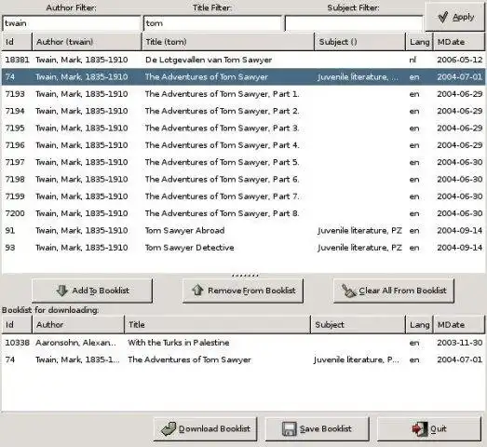This screenshot has width=487, height=447.
Task: Click booklist Author column header
Action: [78, 325]
